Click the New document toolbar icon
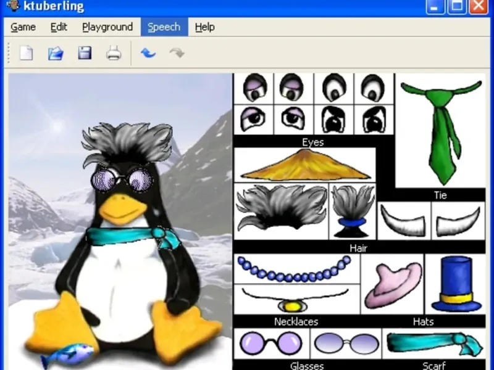This screenshot has width=494, height=370. [x=26, y=53]
